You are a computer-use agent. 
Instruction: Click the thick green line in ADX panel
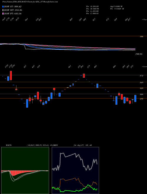point(75,189)
